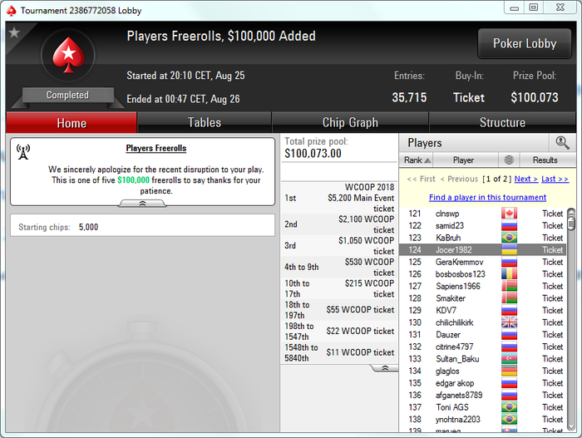The height and width of the screenshot is (438, 582).
Task: Return to the Poker Lobby
Action: pos(525,43)
